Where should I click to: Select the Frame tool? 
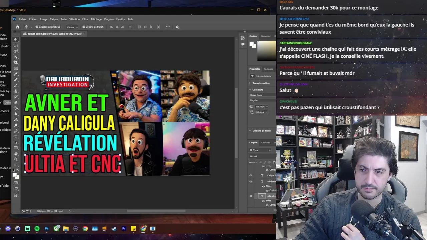point(16,68)
